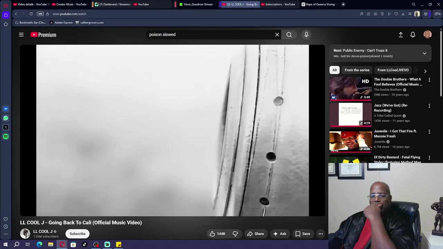Open Microsoft Edge from the taskbar
443x249 pixels.
[39, 245]
